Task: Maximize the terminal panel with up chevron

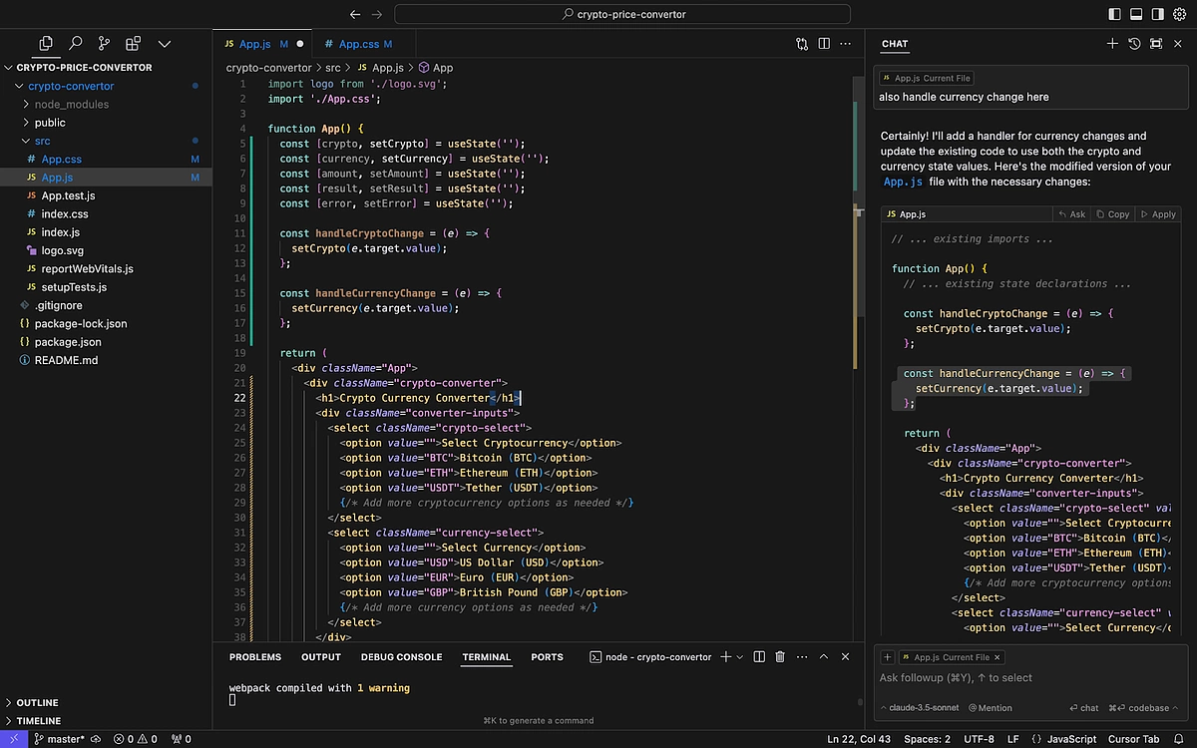Action: (824, 657)
